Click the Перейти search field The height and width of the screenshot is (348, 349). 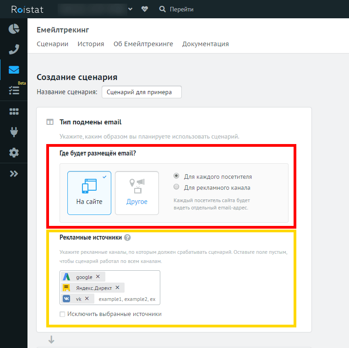[x=181, y=9]
